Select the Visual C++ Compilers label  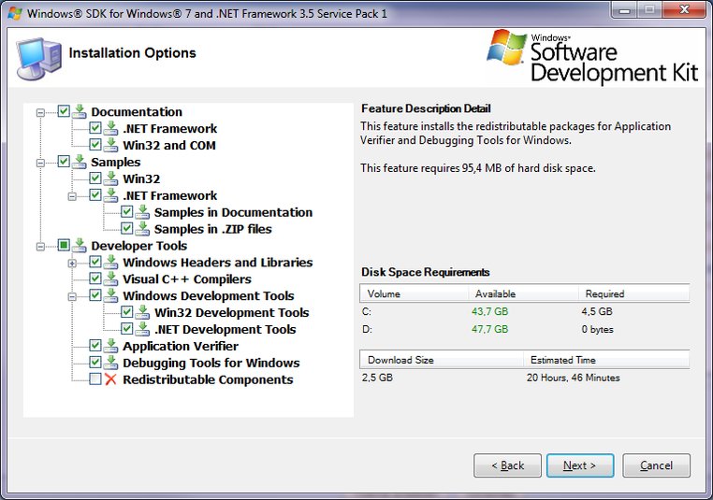pyautogui.click(x=187, y=279)
